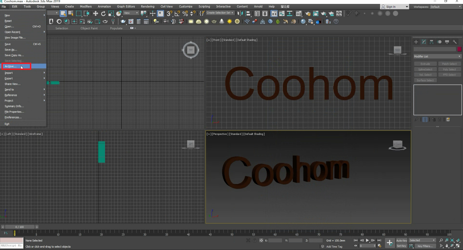This screenshot has width=463, height=250.
Task: Click the Angle Snap toggle icon
Action: (177, 13)
